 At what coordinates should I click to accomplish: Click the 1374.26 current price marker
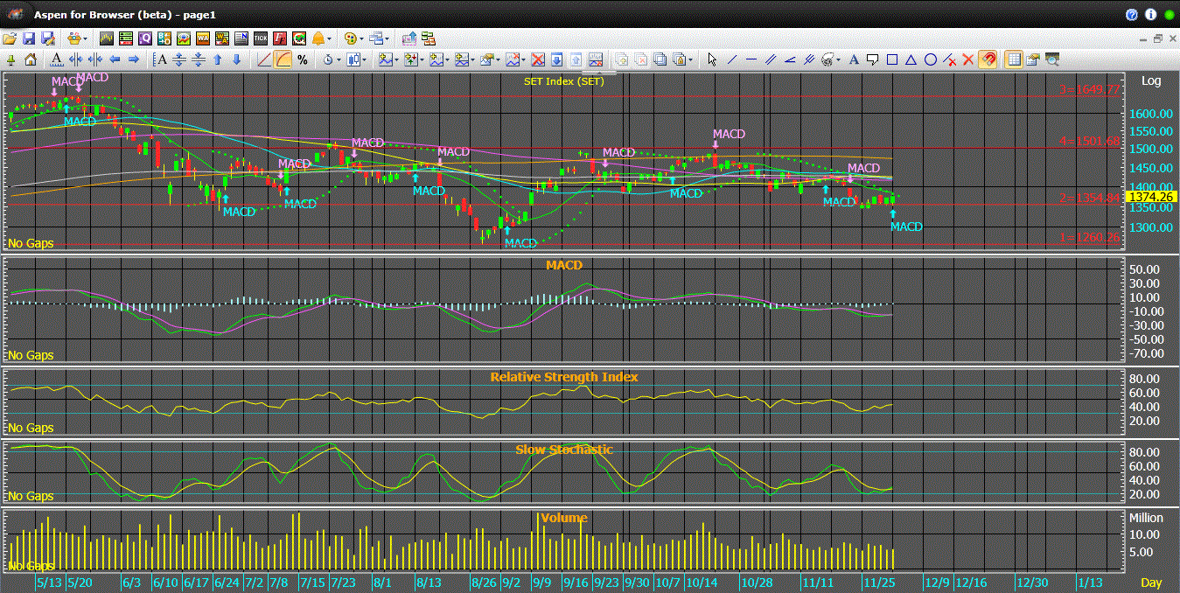pos(1152,198)
